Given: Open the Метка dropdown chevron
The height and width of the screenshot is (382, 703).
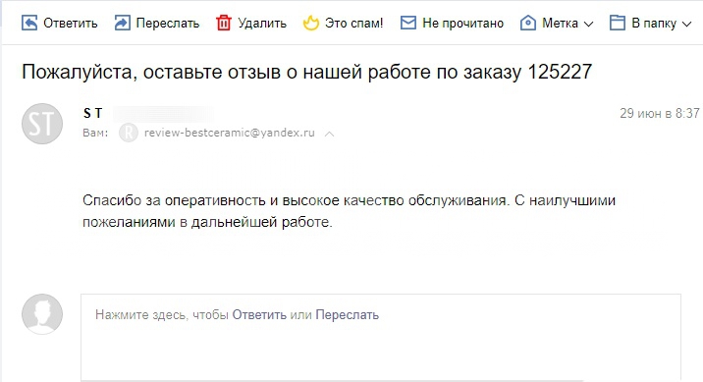Looking at the screenshot, I should [x=589, y=25].
